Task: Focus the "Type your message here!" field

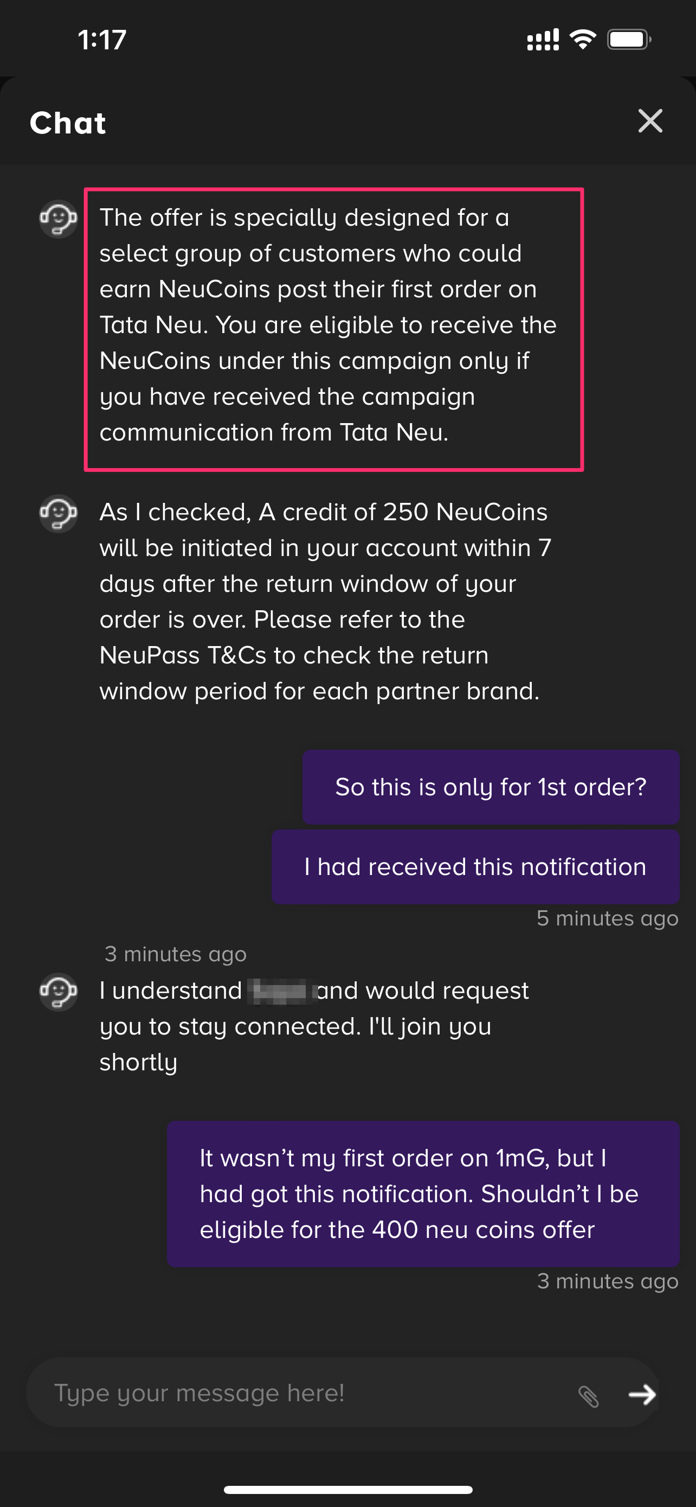Action: click(x=304, y=1394)
